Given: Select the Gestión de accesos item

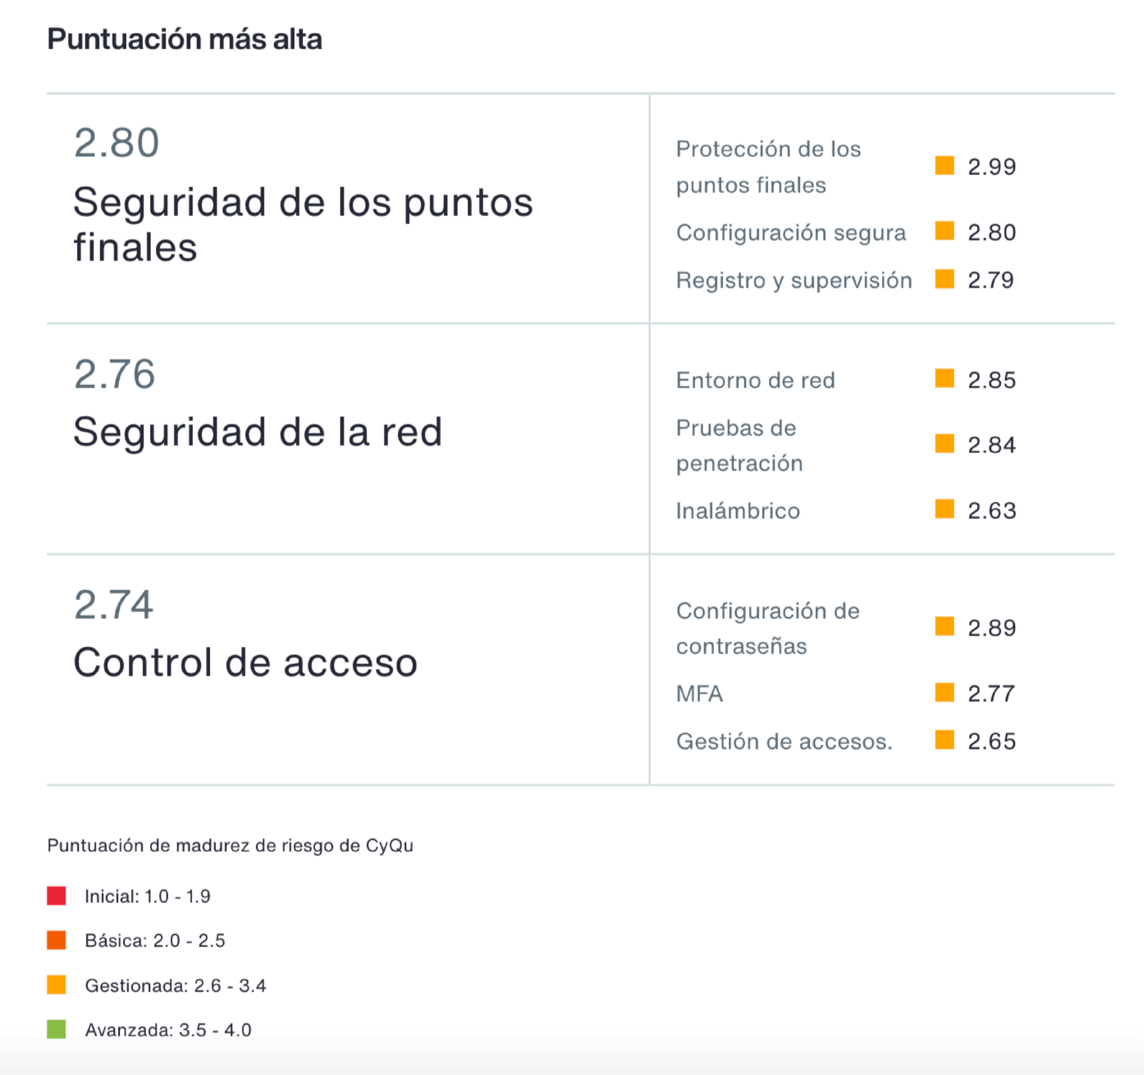Looking at the screenshot, I should [x=784, y=741].
